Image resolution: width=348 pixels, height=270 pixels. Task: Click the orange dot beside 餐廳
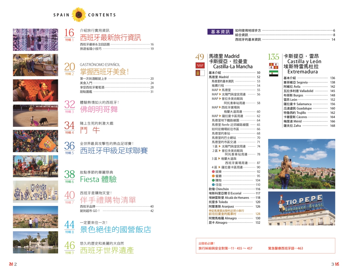213,176
